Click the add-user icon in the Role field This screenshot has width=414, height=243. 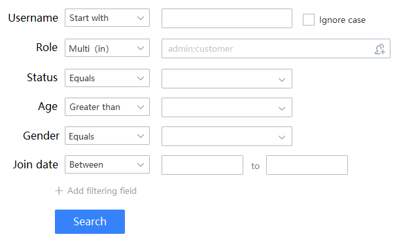click(x=380, y=49)
